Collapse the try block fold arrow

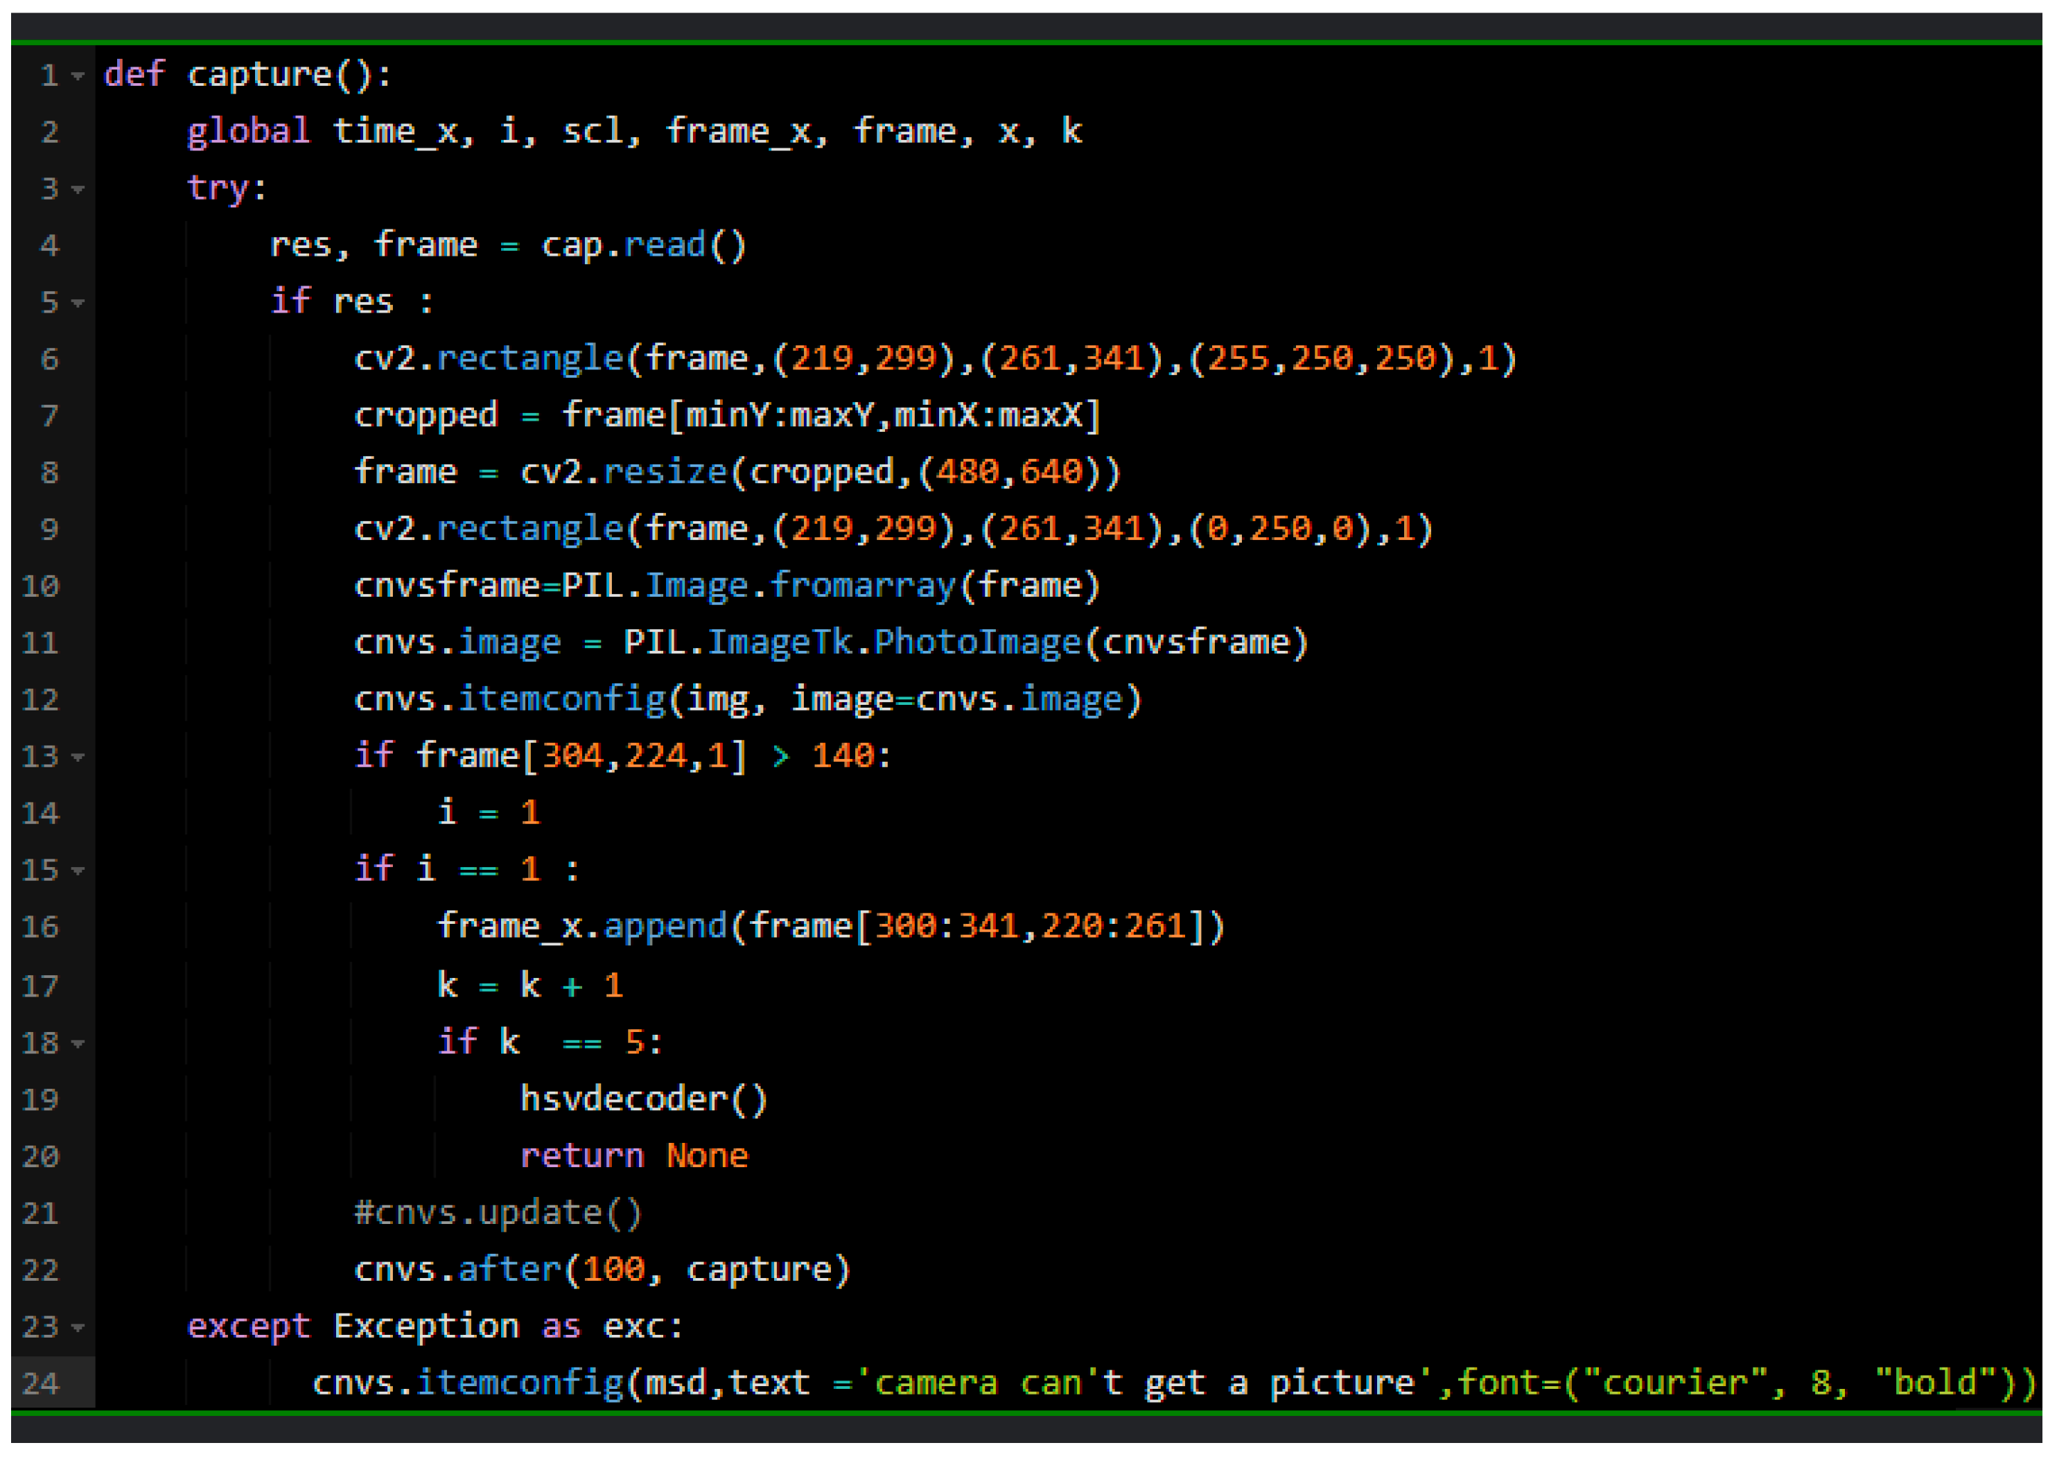78,190
